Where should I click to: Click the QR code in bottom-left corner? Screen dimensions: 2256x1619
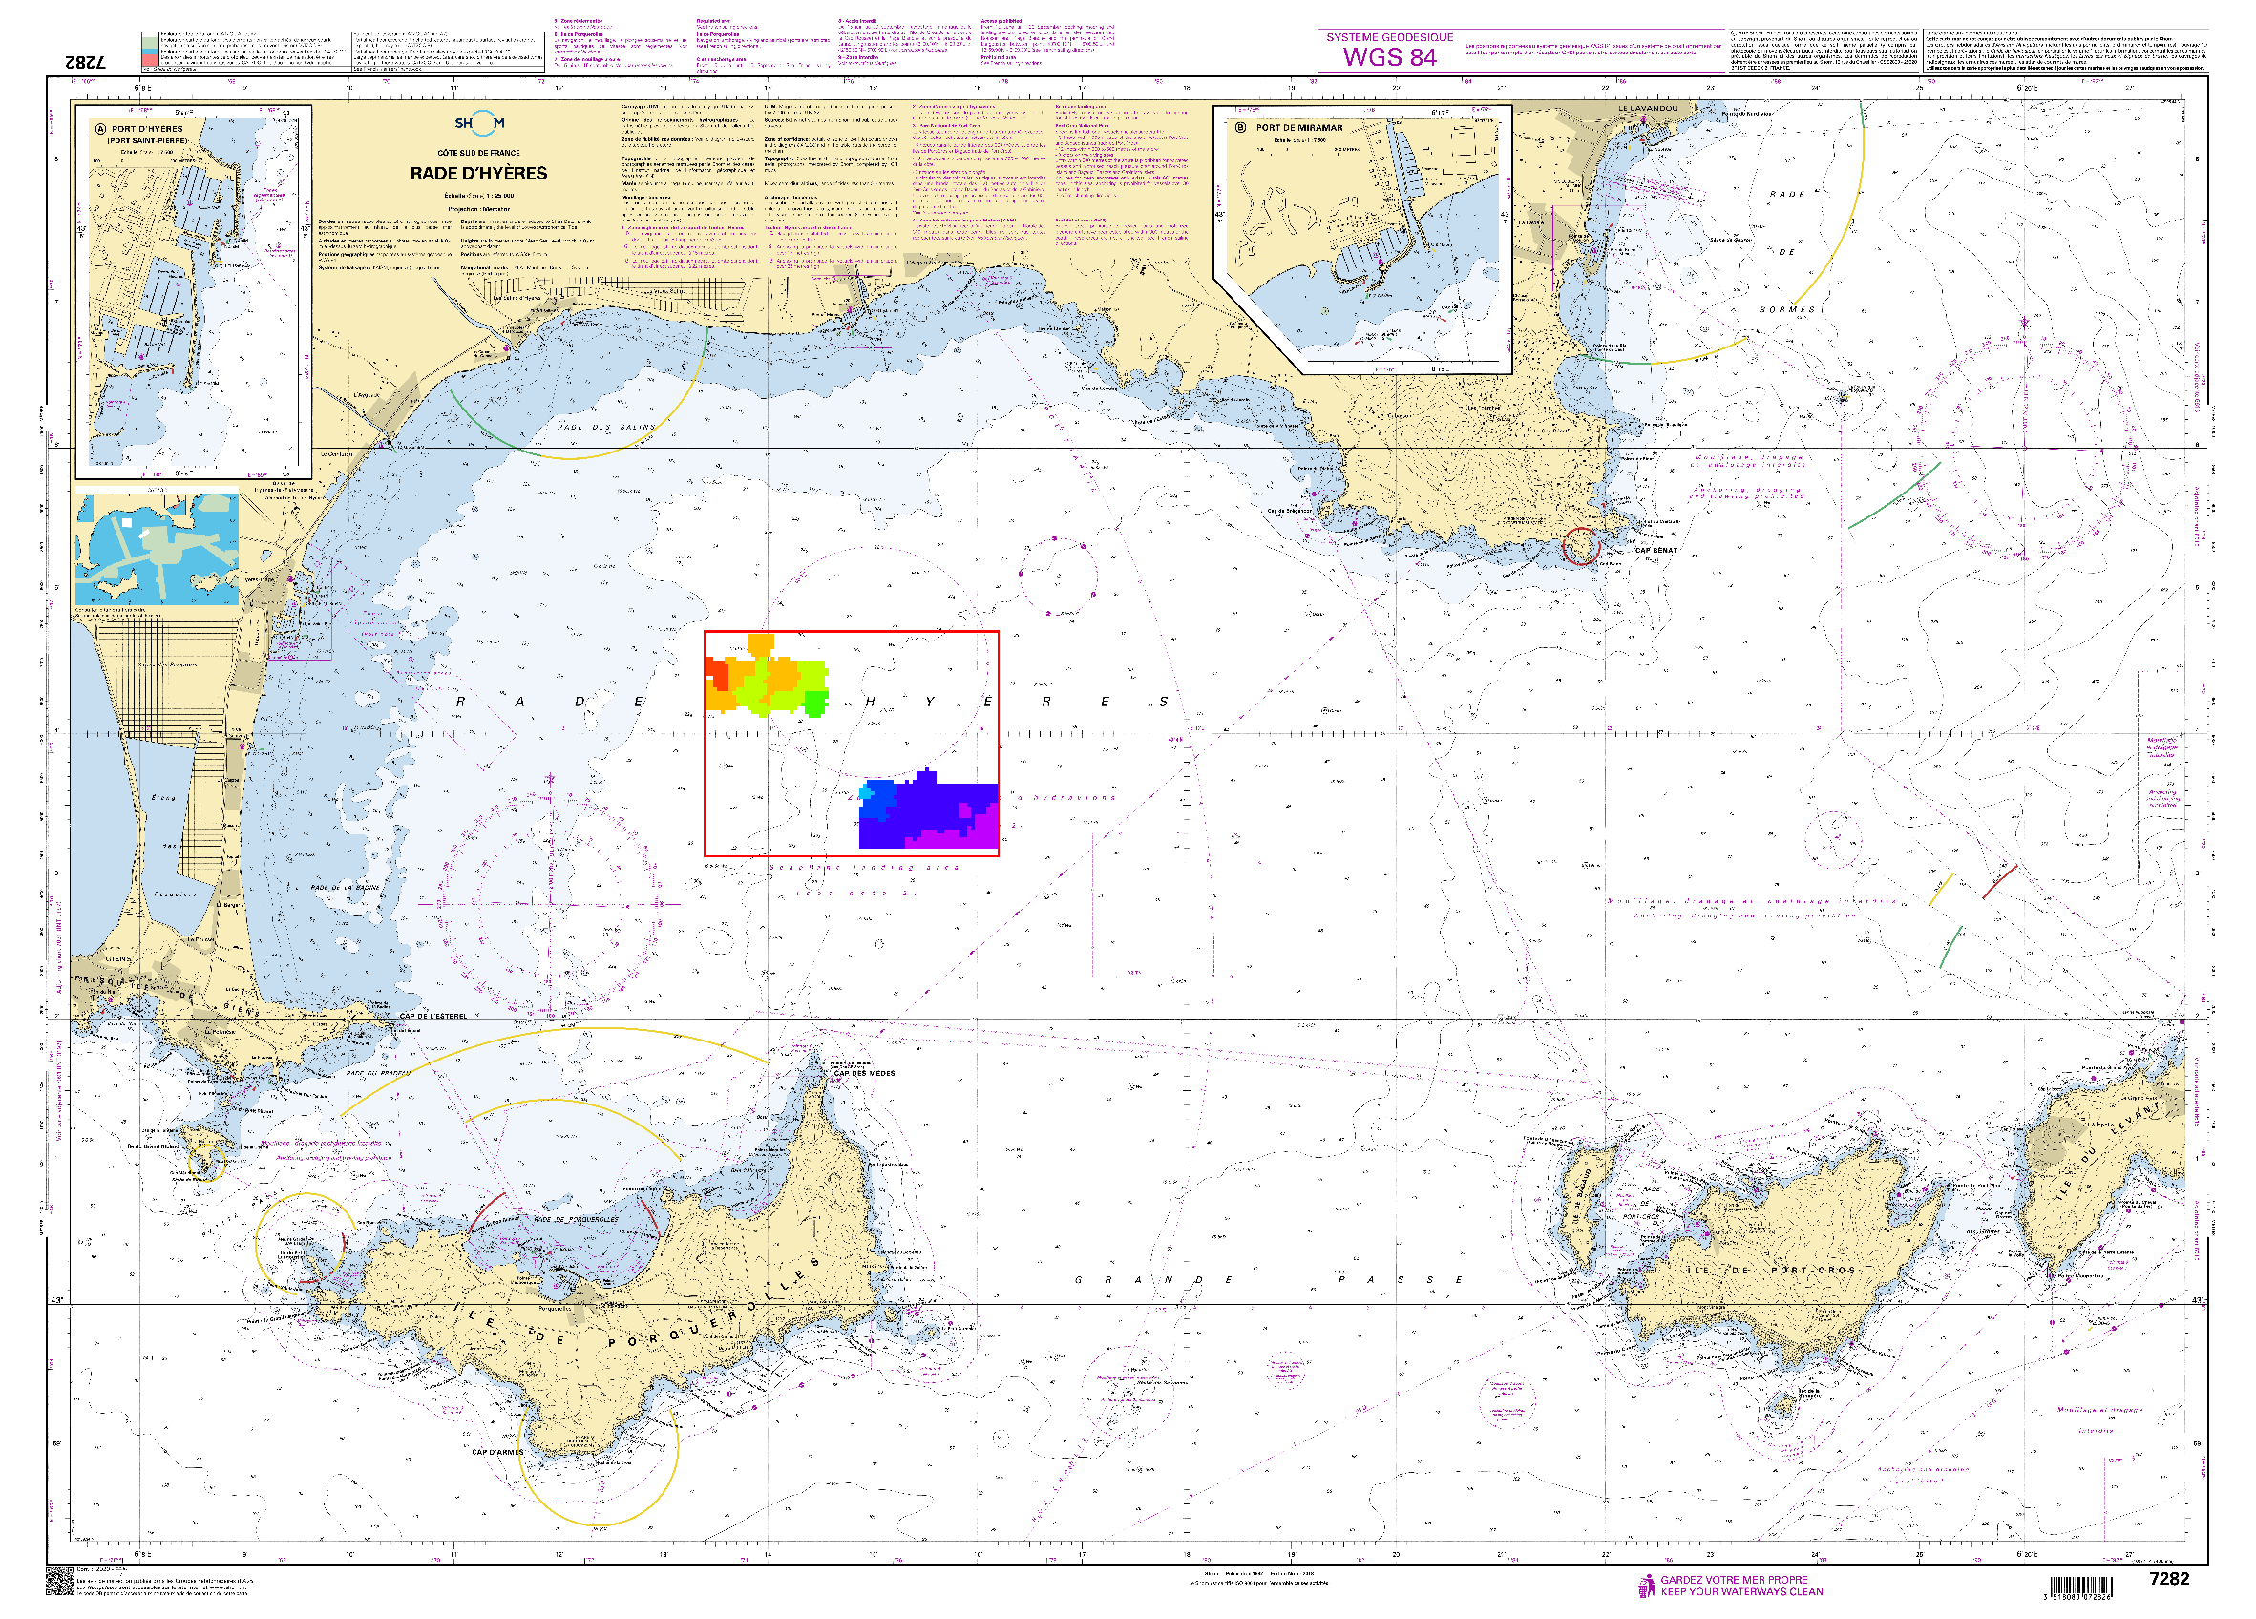(58, 1581)
